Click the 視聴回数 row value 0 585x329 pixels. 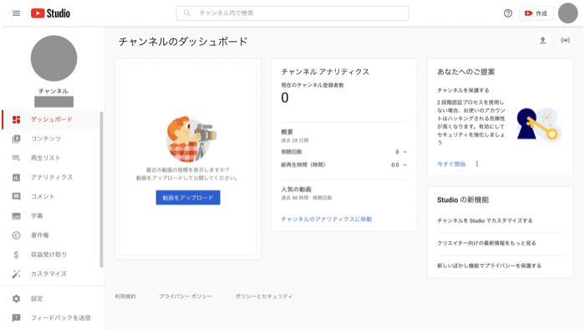pyautogui.click(x=397, y=152)
